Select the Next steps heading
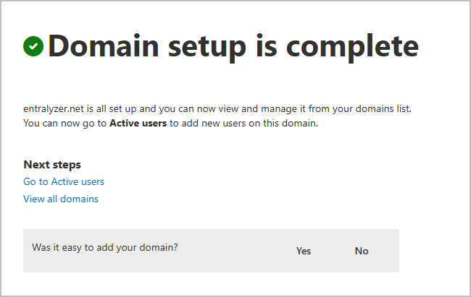Image resolution: width=471 pixels, height=297 pixels. pos(52,165)
